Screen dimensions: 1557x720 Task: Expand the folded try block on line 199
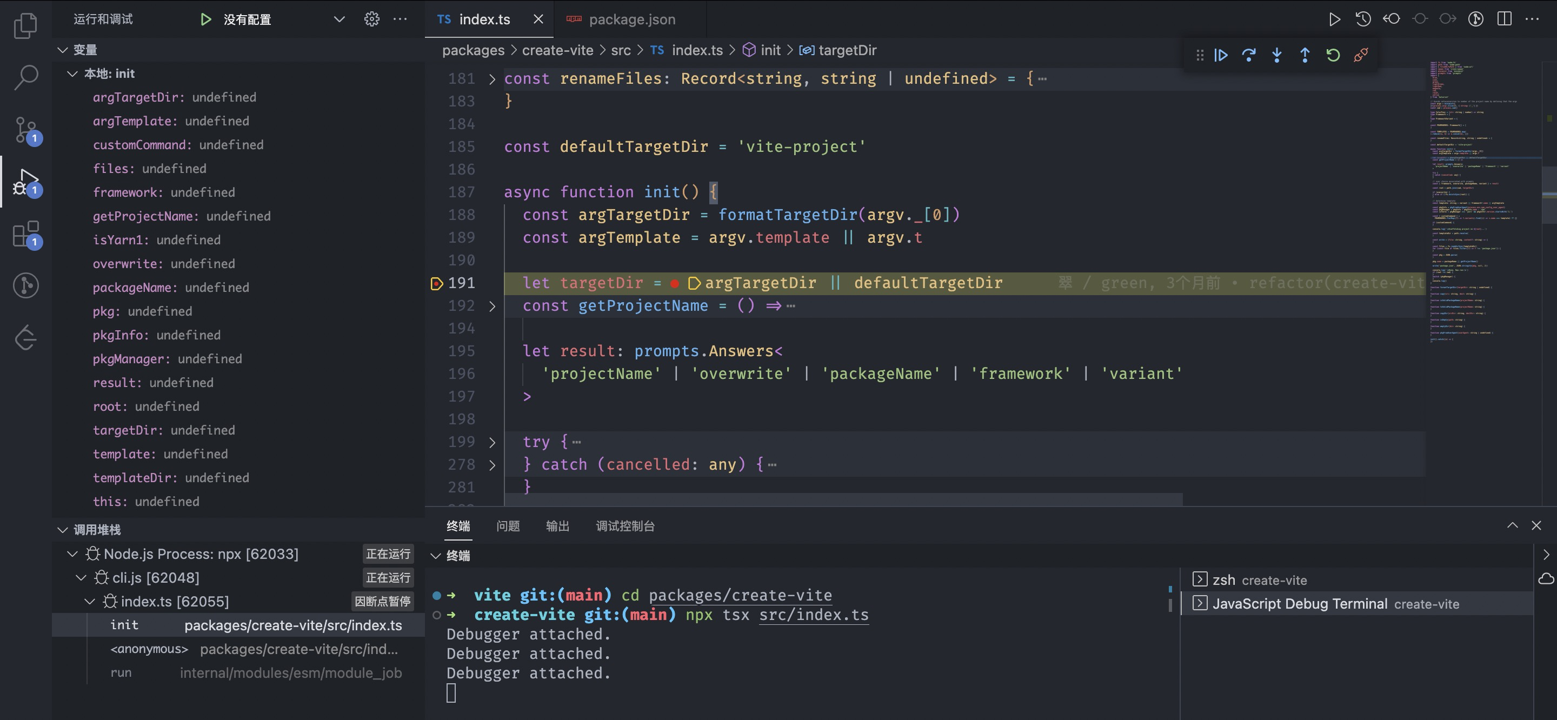492,443
